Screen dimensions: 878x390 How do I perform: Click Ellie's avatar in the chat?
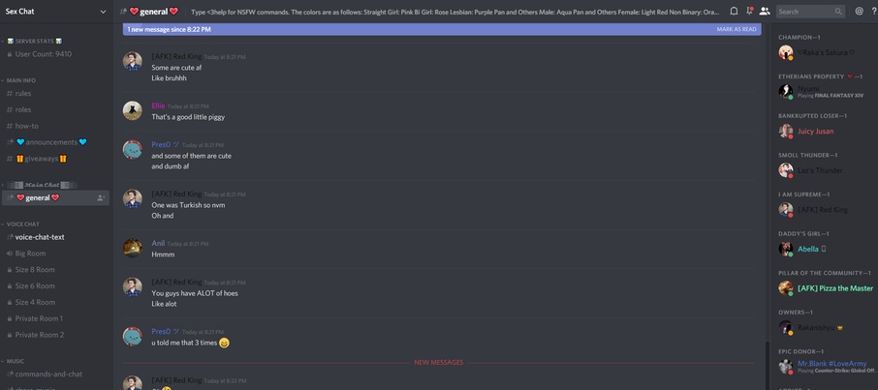(x=133, y=110)
